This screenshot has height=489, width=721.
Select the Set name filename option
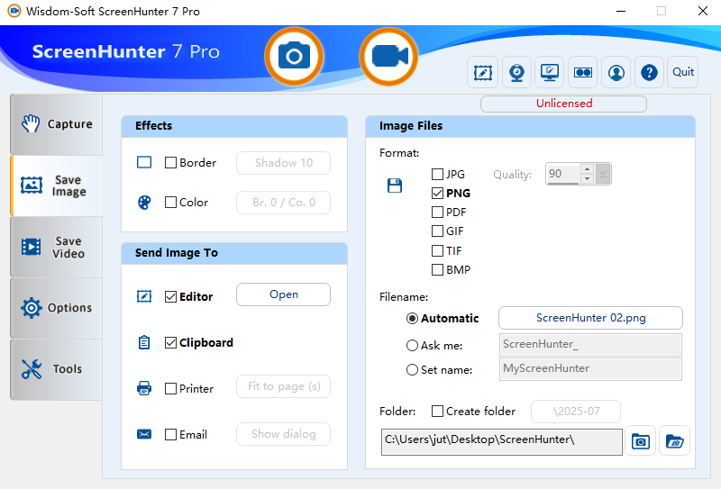[412, 370]
